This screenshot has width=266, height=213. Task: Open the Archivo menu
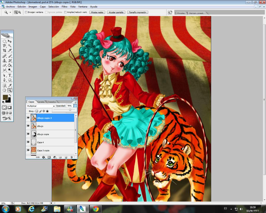tap(10, 7)
